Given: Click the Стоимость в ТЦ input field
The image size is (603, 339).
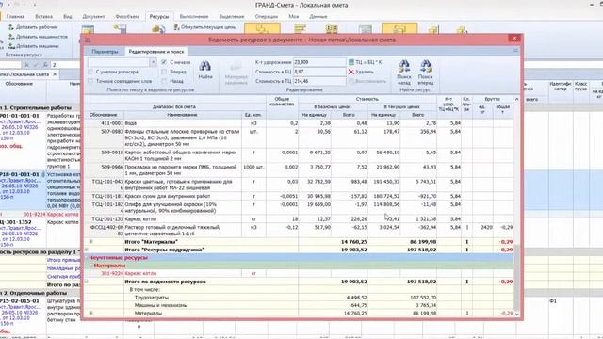Looking at the screenshot, I should pyautogui.click(x=319, y=81).
